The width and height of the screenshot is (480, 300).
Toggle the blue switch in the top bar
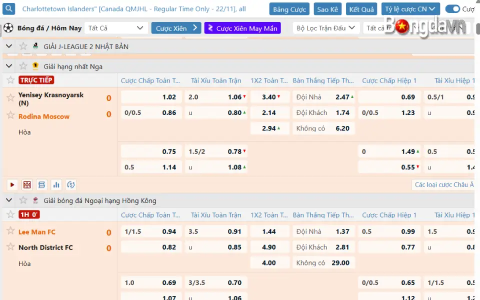(452, 9)
